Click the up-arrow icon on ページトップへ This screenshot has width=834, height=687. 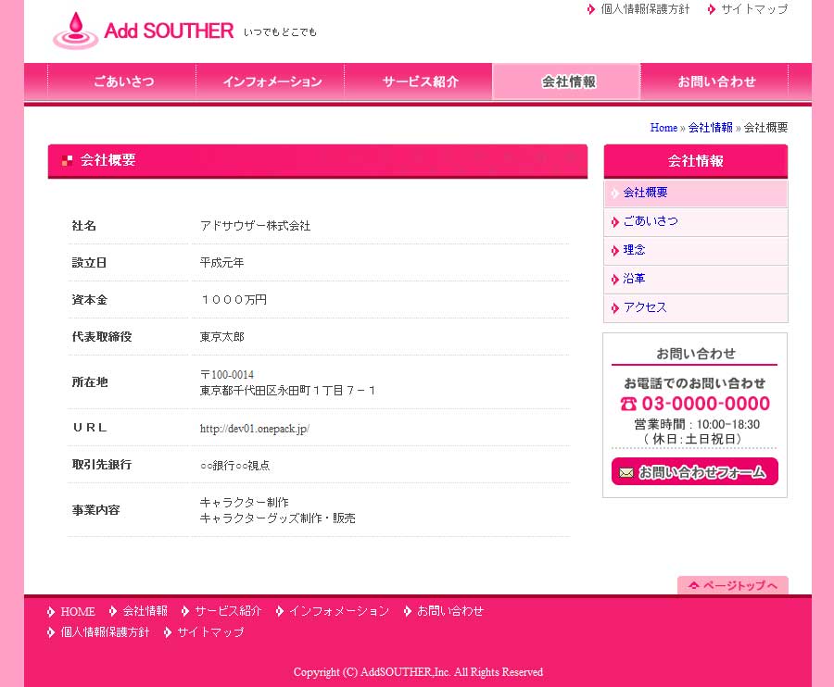[x=693, y=586]
